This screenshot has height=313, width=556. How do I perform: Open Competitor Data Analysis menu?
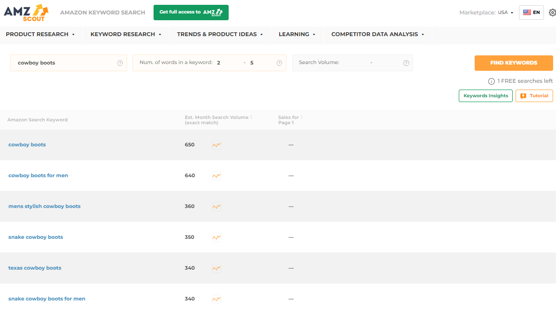377,34
